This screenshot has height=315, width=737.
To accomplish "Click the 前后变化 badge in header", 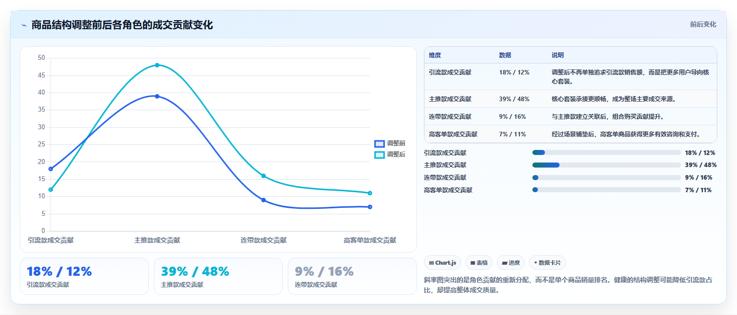I will click(703, 25).
